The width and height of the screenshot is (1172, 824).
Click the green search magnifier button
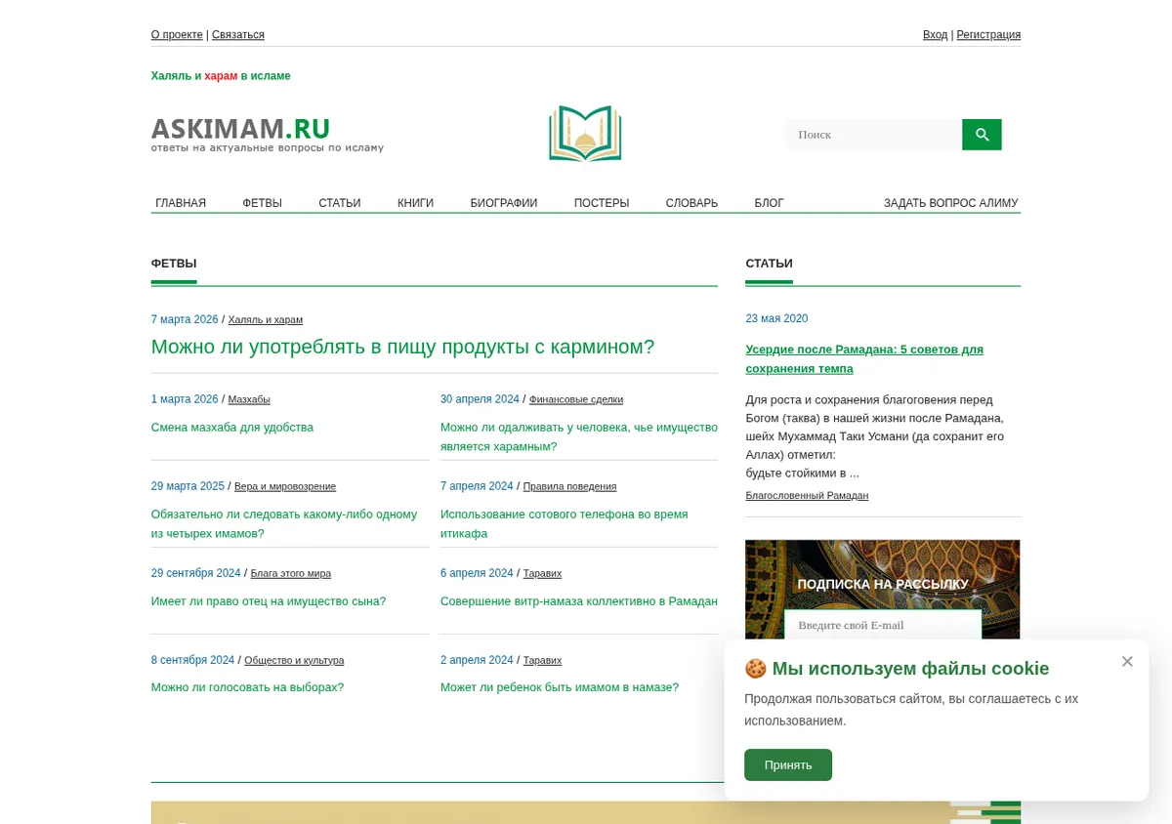pyautogui.click(x=982, y=135)
